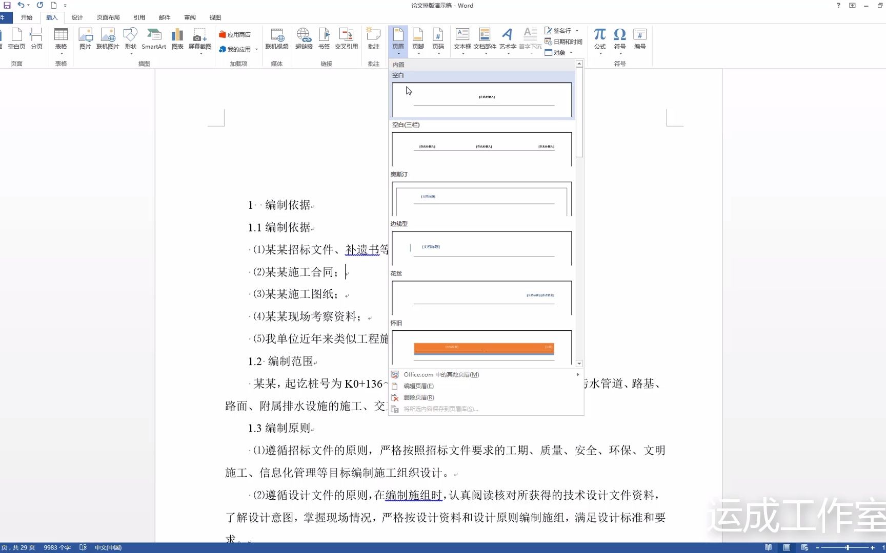Open the Table (表格) insert tool
Screen dimensions: 886x553
coord(61,41)
